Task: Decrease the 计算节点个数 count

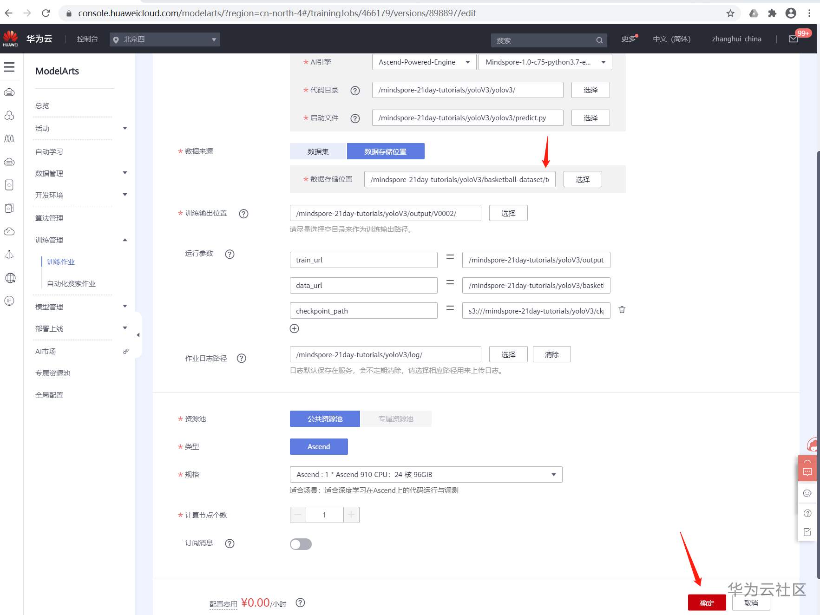Action: (298, 515)
